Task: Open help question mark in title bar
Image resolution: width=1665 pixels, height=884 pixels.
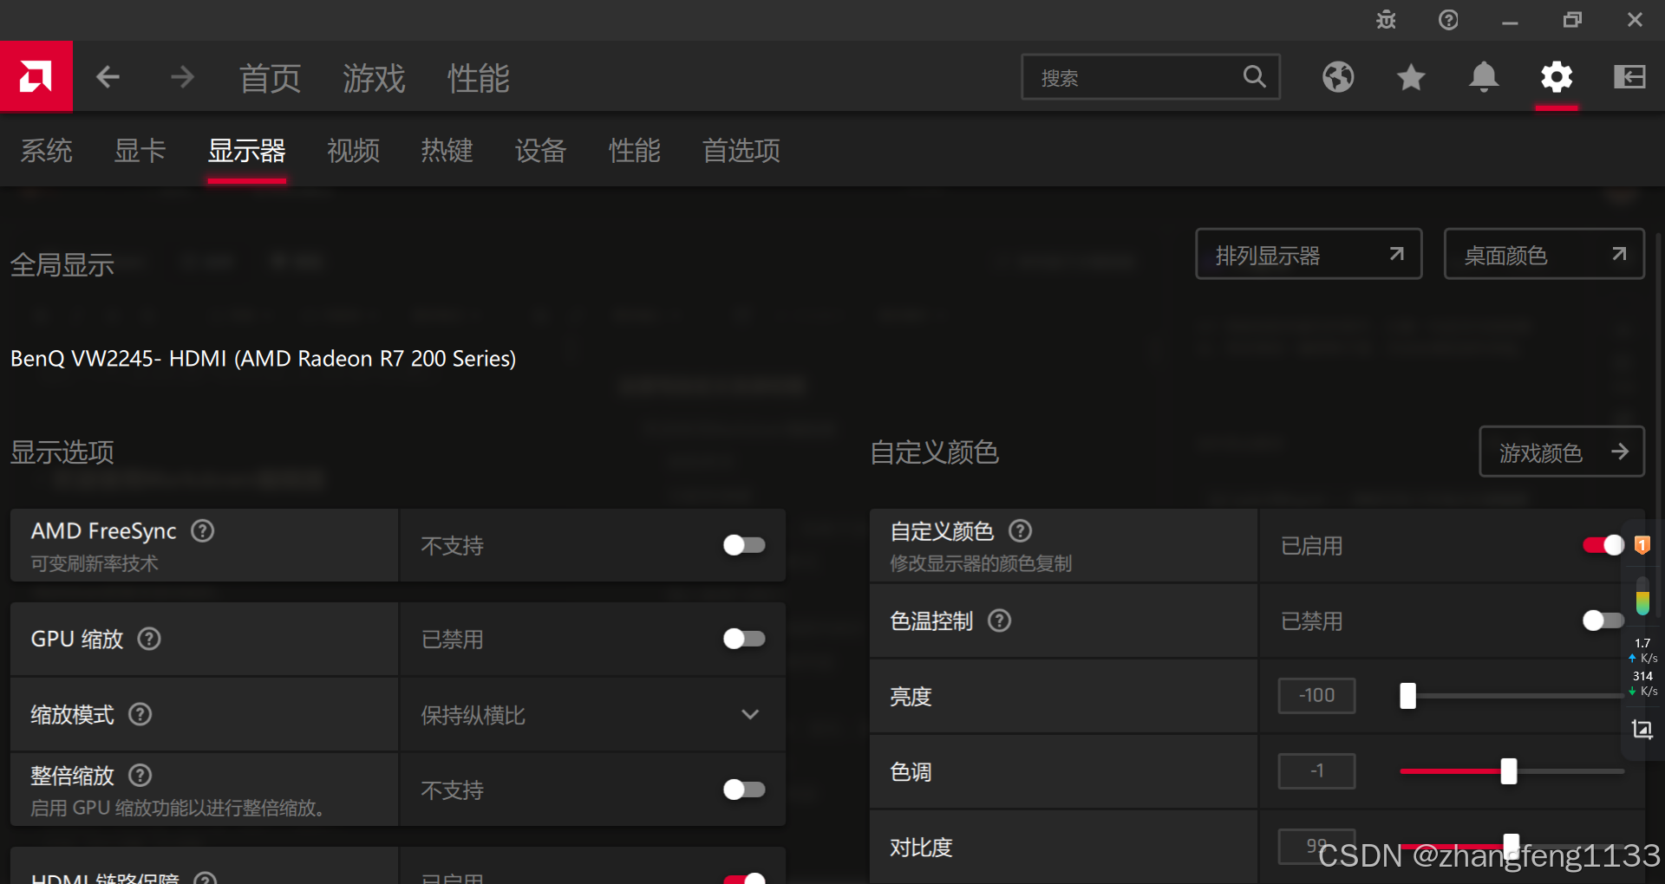Action: point(1448,19)
